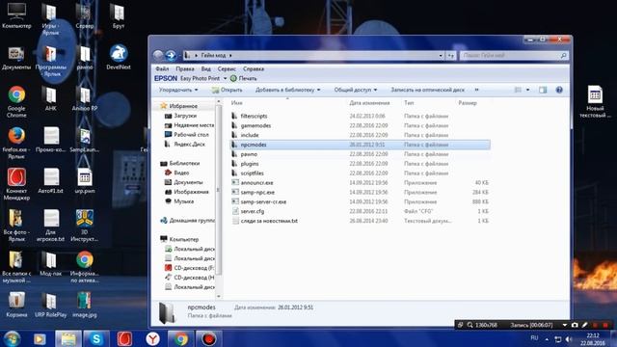This screenshot has width=617, height=347.
Task: Take a snapshot with the recorder camera icon
Action: (x=575, y=325)
